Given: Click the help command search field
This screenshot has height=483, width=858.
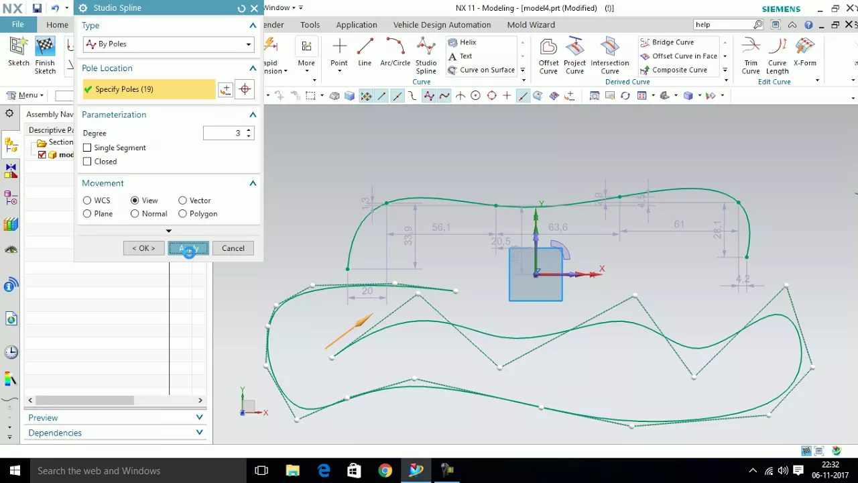Looking at the screenshot, I should click(723, 25).
